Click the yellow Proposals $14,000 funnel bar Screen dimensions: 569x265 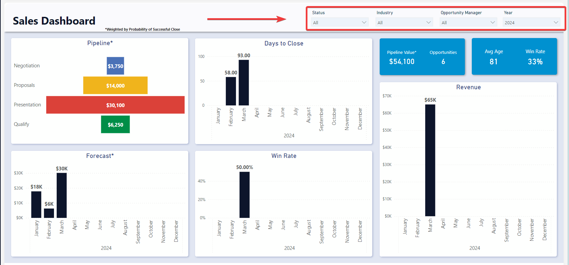point(115,86)
